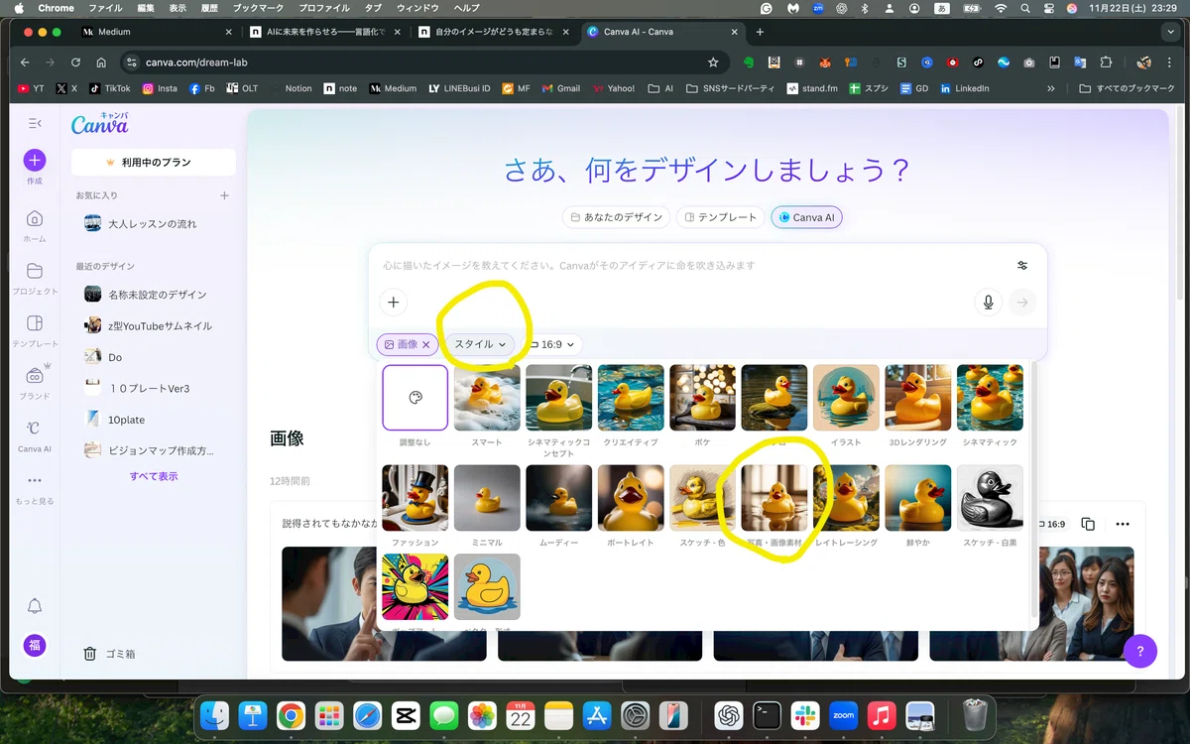
Task: Select the 調整なし style option
Action: coord(416,398)
